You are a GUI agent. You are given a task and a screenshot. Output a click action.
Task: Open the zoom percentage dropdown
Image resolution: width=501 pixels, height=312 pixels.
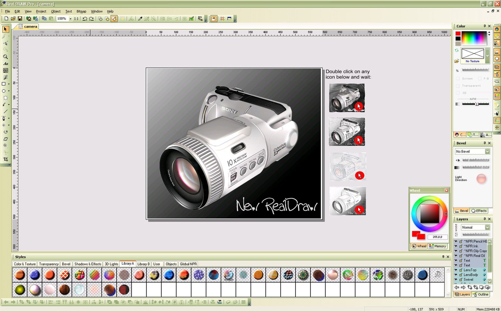[x=70, y=18]
